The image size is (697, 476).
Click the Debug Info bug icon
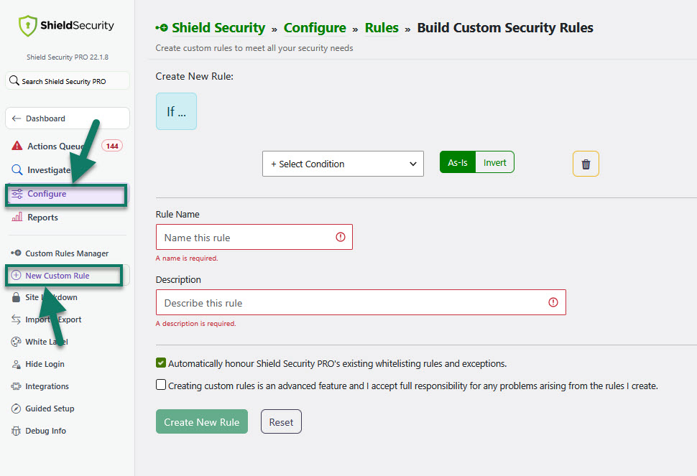pyautogui.click(x=16, y=431)
